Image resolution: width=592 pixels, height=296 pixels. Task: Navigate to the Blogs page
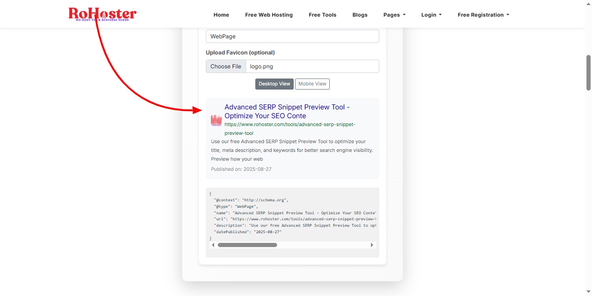coord(360,15)
